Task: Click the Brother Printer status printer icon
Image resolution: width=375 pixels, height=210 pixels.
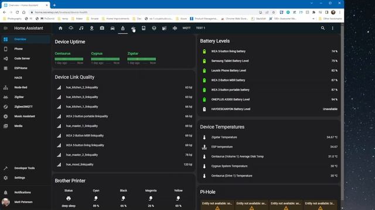Action: (69, 198)
